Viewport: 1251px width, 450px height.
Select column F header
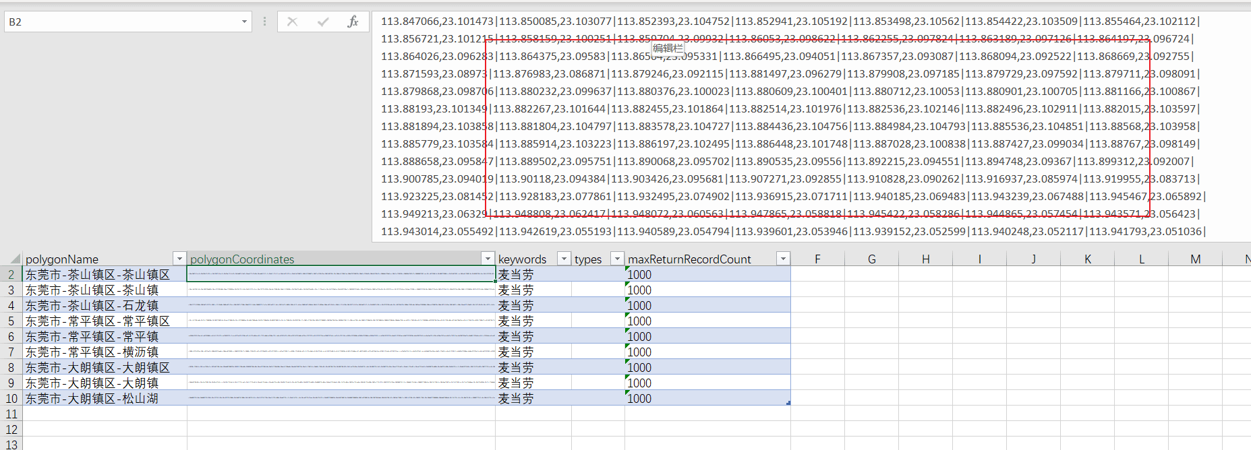(817, 259)
